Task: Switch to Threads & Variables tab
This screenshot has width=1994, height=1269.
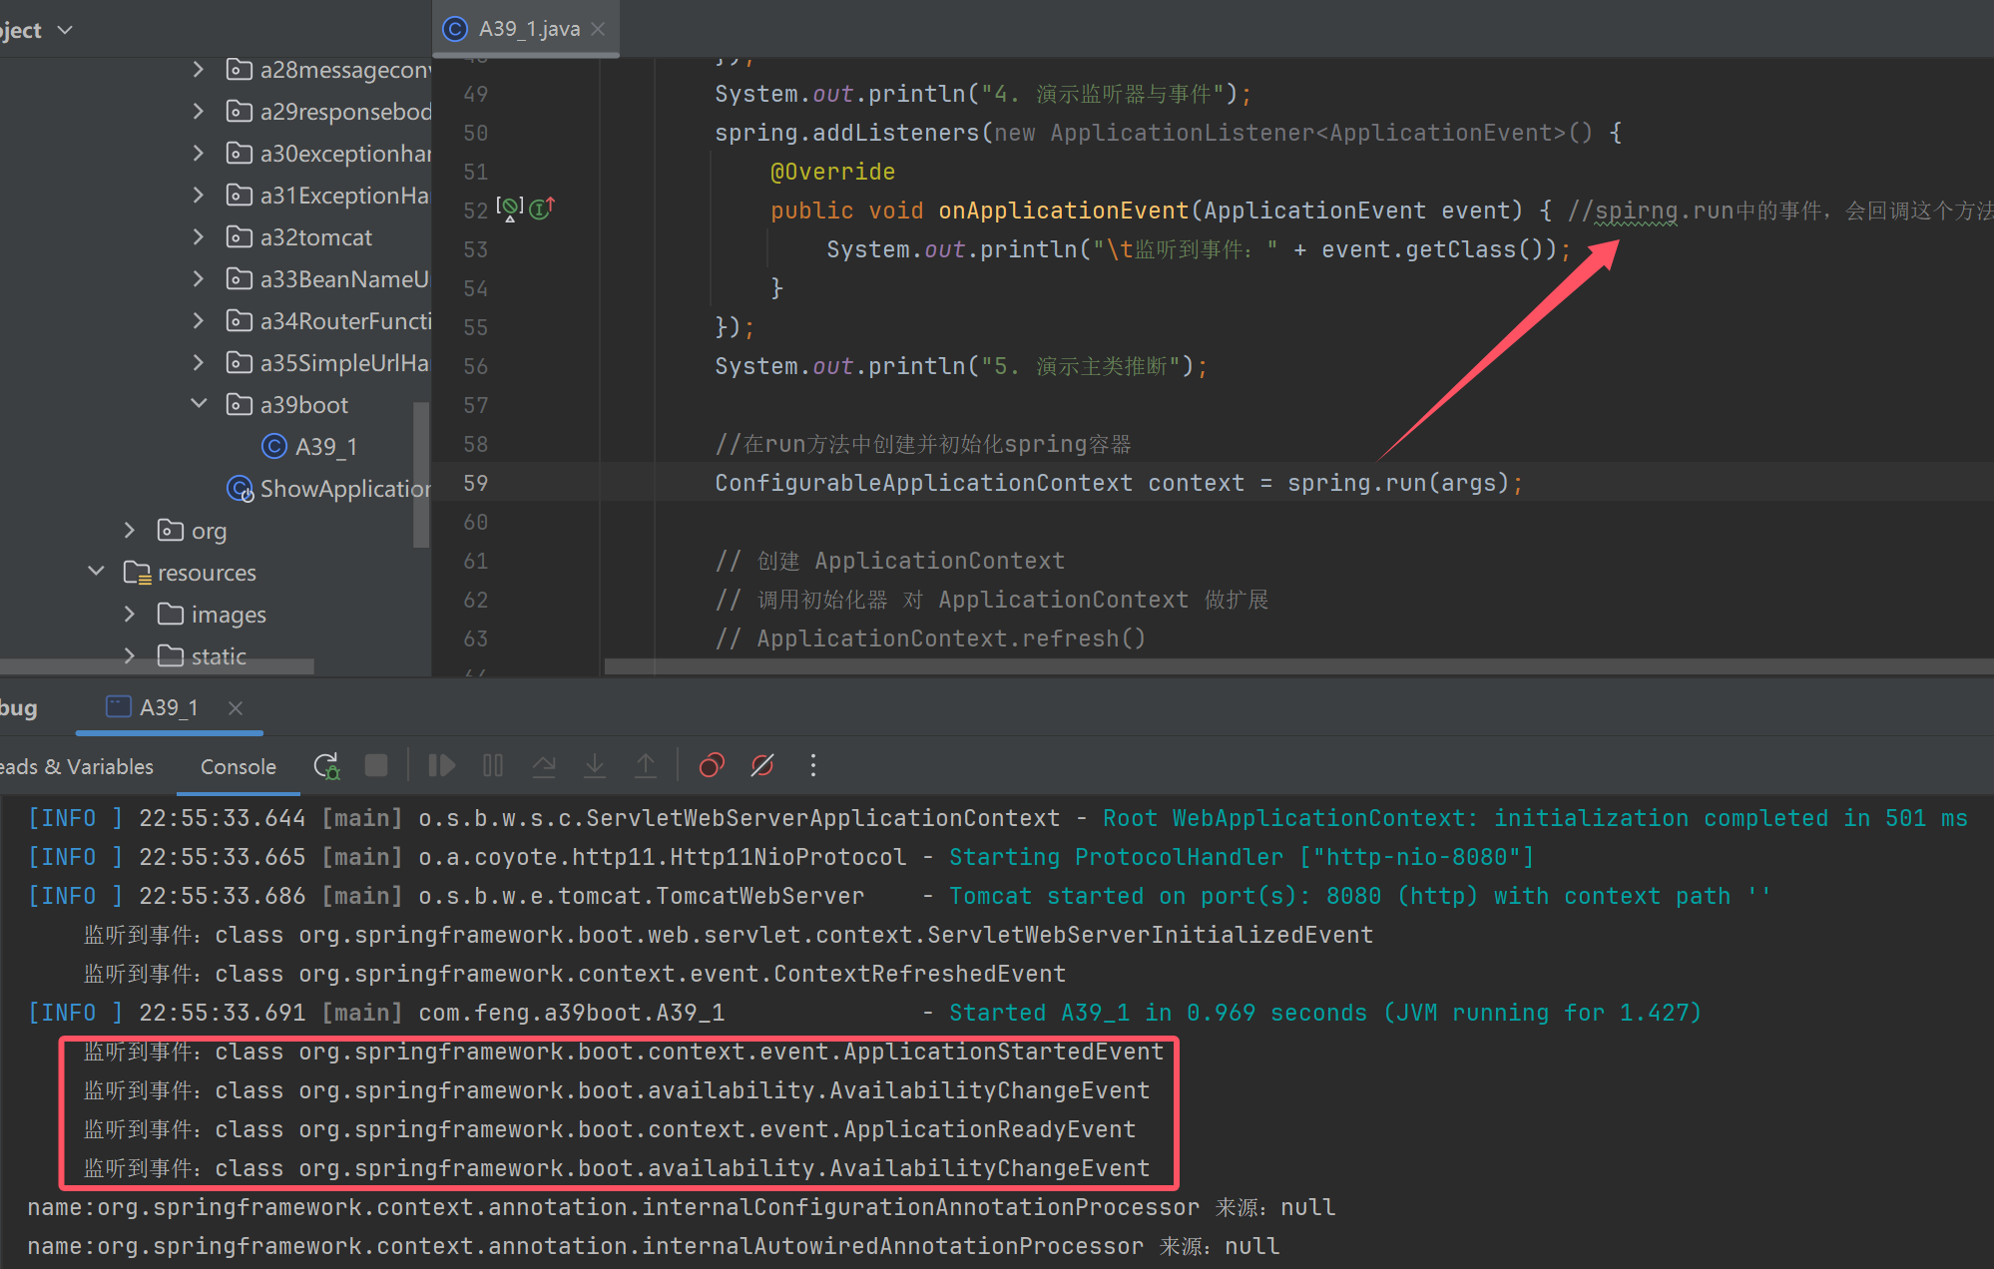Action: 77,766
